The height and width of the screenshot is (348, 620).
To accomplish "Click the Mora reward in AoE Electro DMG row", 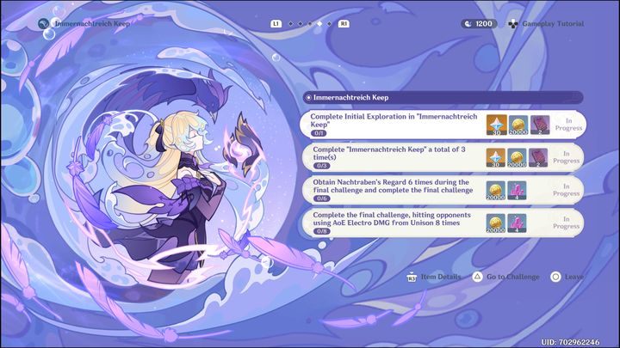I will pyautogui.click(x=495, y=223).
